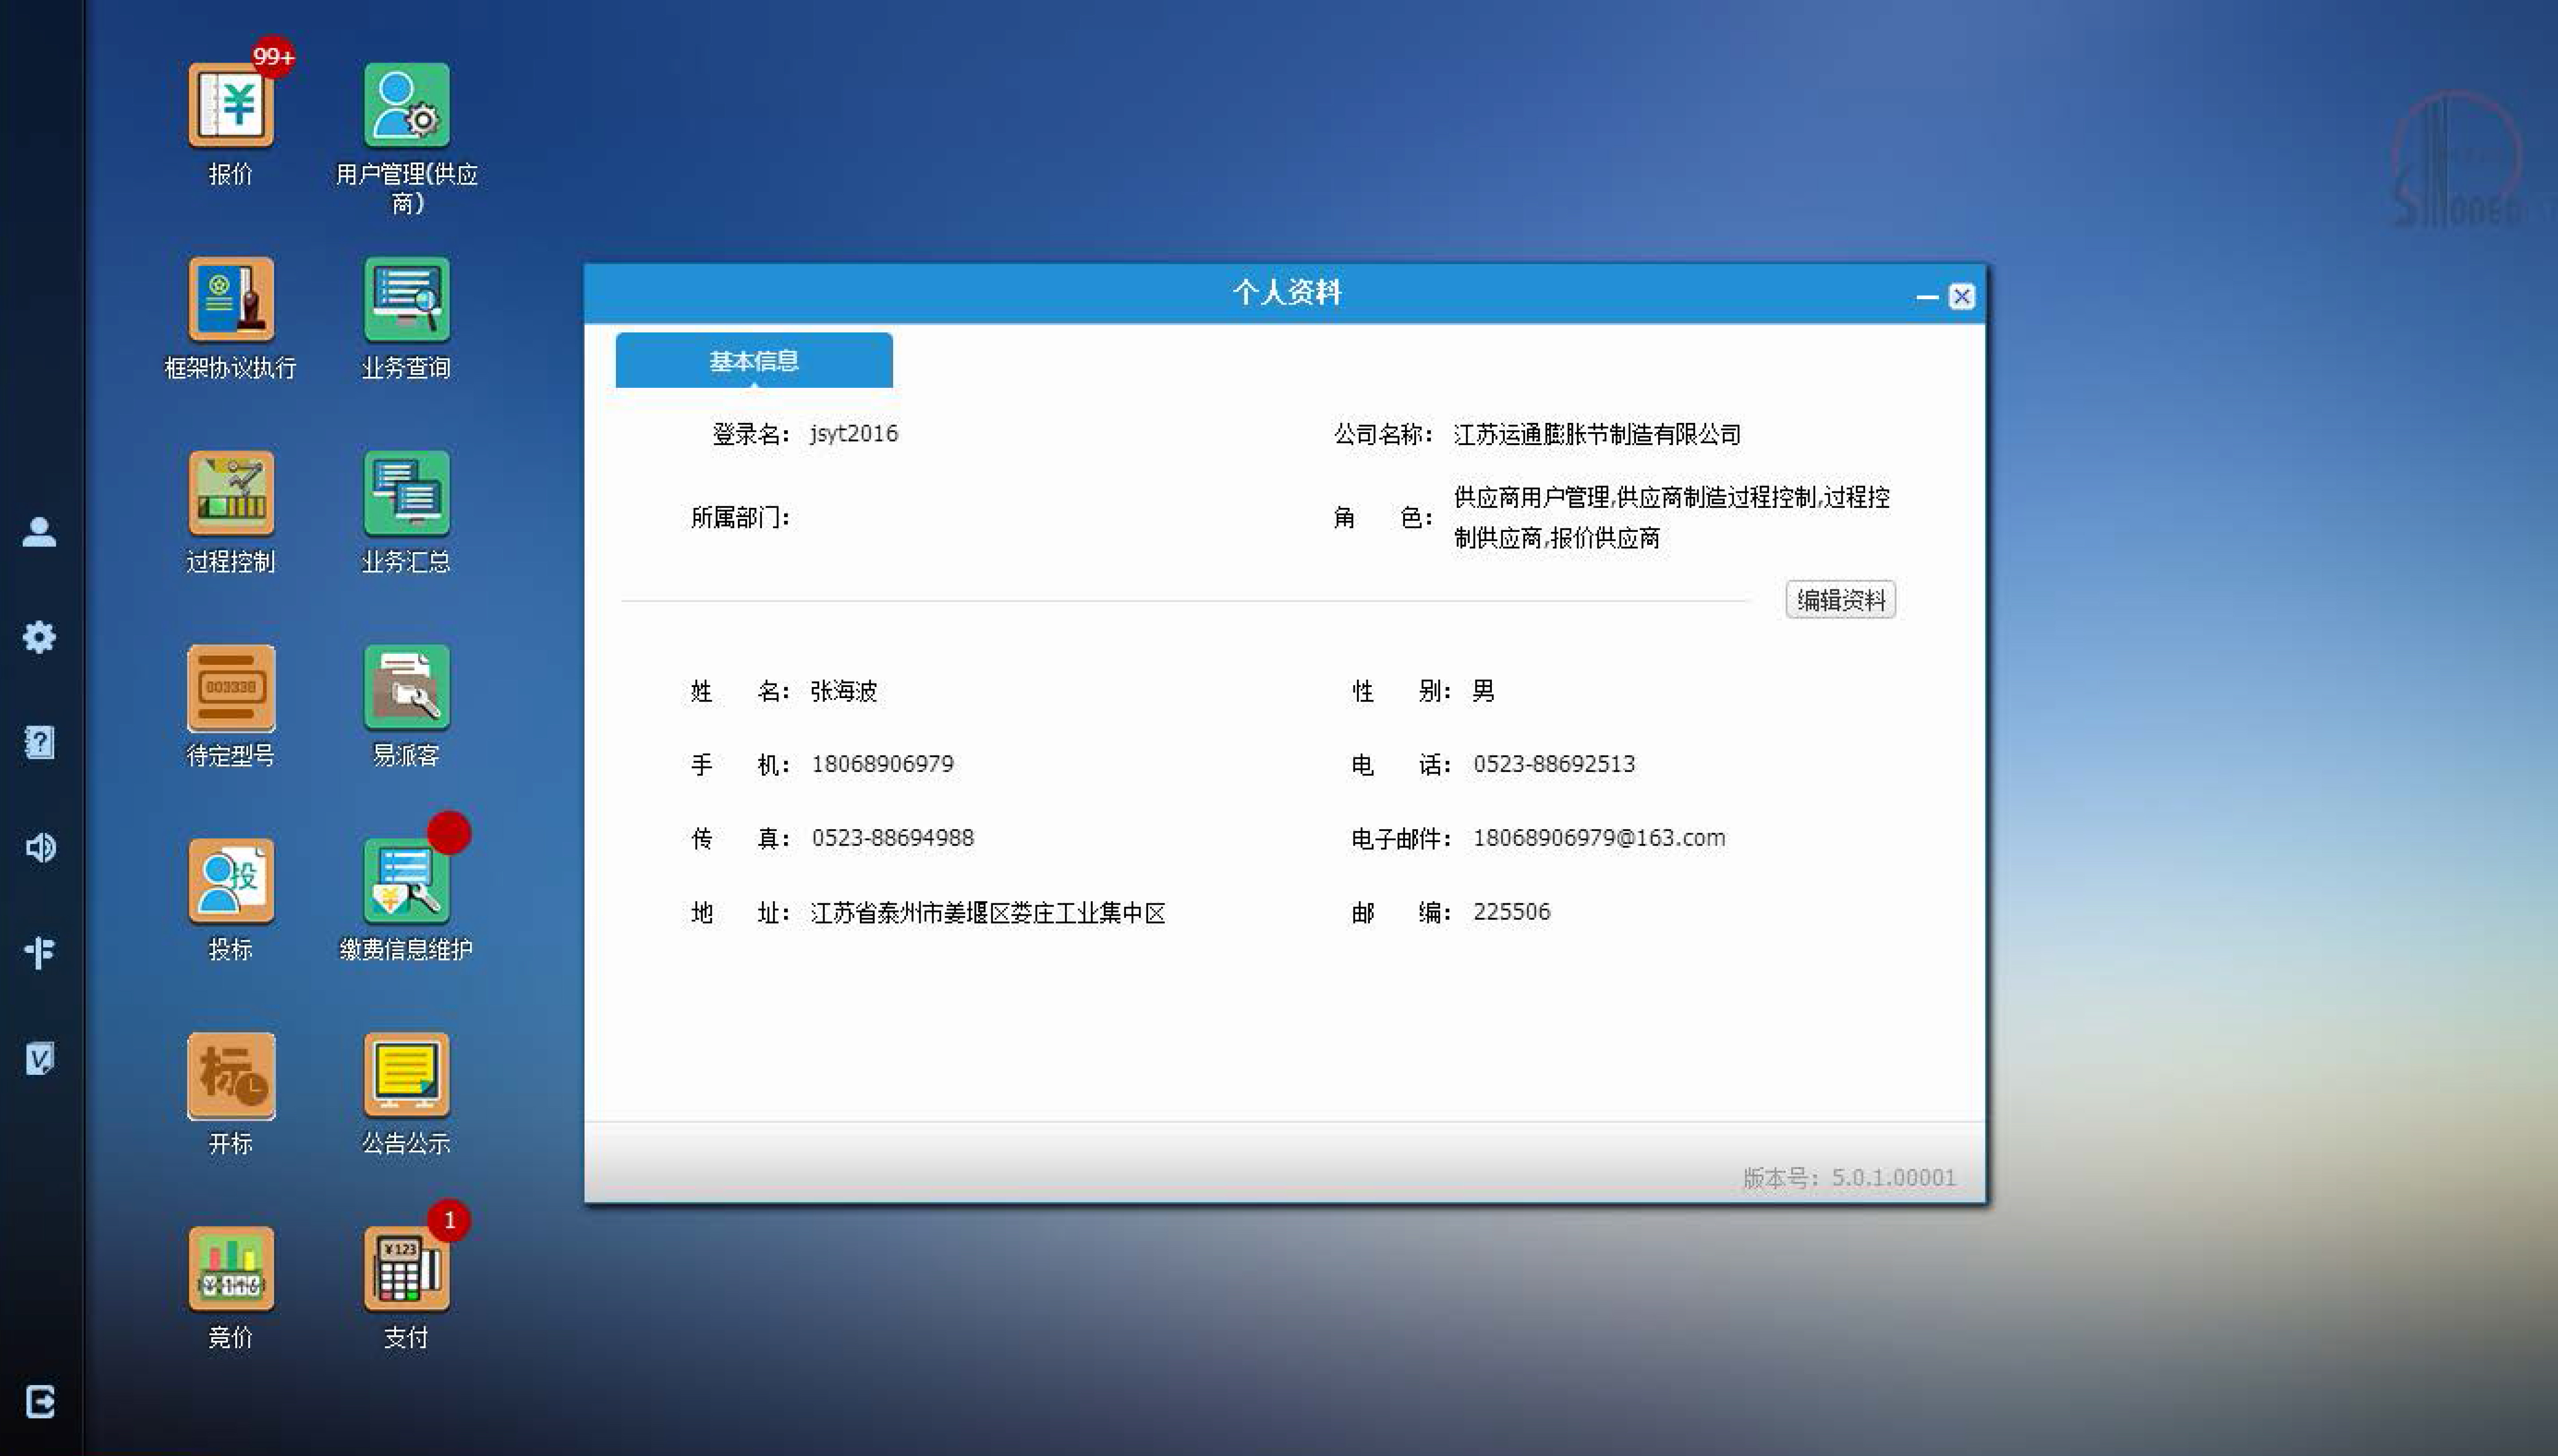Click the red badge on 缴费信息维护
This screenshot has height=1456, width=2558.
pyautogui.click(x=449, y=833)
